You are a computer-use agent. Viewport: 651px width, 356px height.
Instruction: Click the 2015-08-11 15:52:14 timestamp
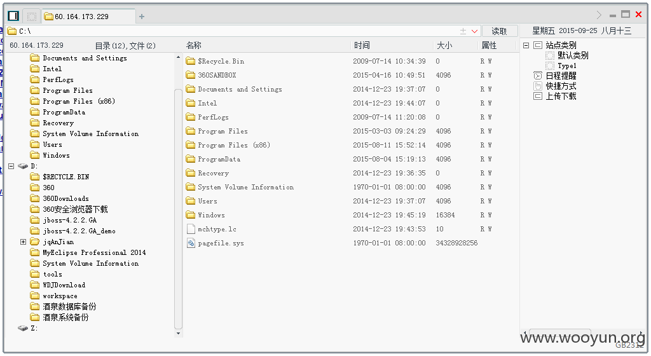(389, 145)
